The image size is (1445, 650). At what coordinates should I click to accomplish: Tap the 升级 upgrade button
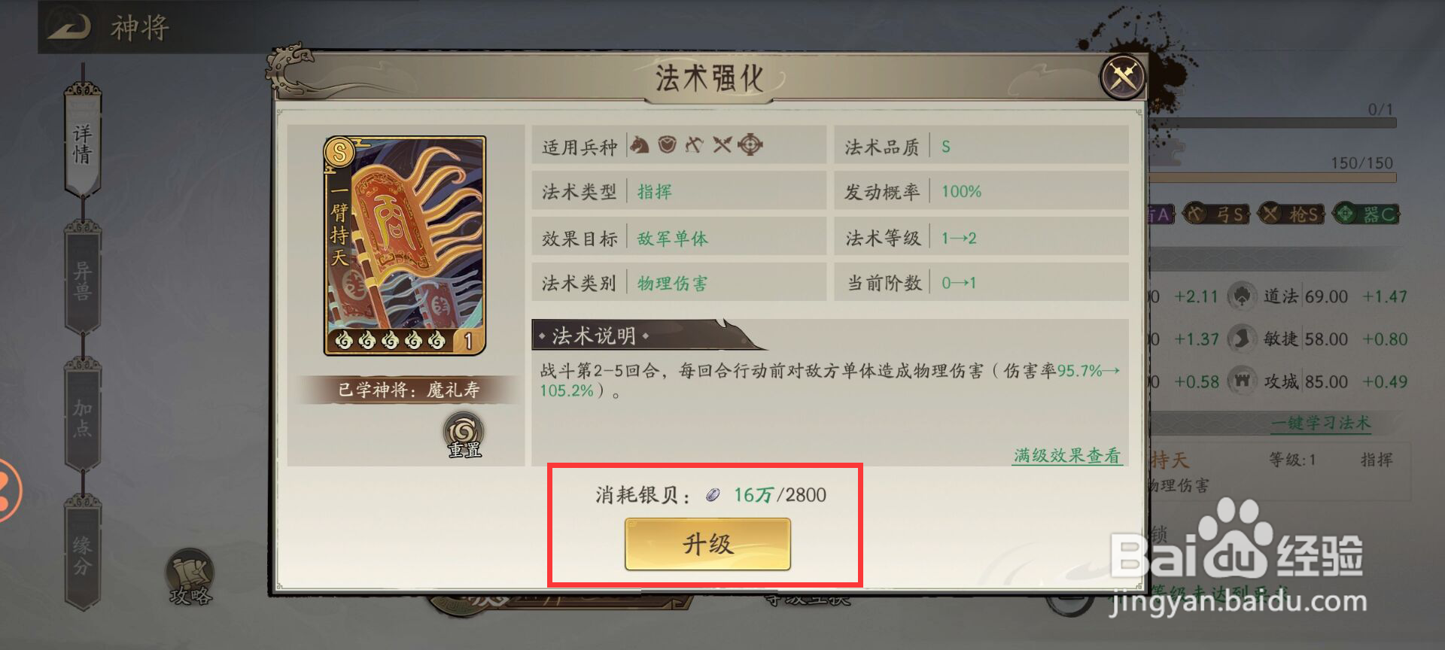pos(707,544)
